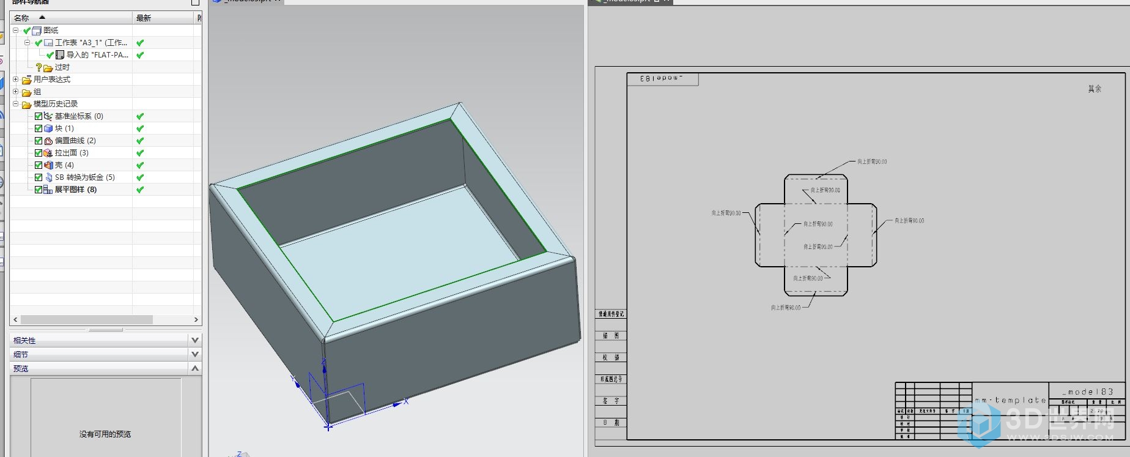
Task: Click the 偏置曲线 offset curve icon
Action: pyautogui.click(x=48, y=141)
